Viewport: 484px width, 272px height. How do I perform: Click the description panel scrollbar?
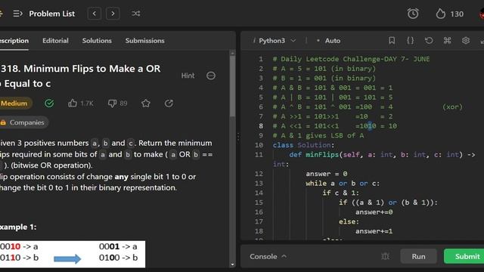232,86
